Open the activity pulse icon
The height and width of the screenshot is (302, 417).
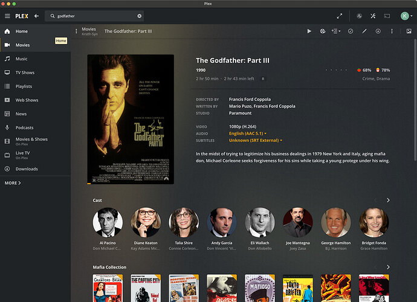tap(360, 16)
